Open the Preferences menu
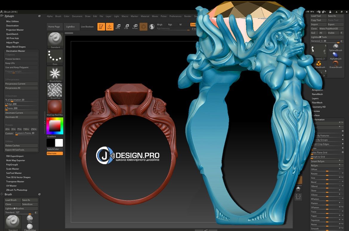This screenshot has height=231, width=349. coord(175,16)
